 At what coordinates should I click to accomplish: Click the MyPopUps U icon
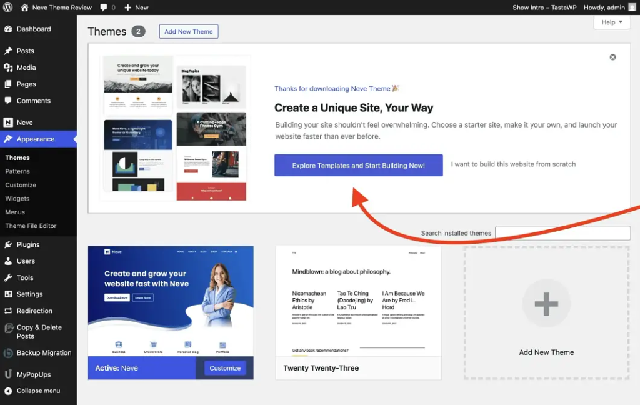8,374
